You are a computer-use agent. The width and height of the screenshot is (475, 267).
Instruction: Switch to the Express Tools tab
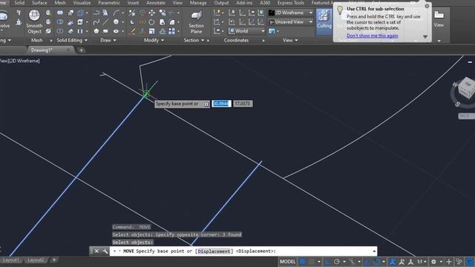point(290,3)
